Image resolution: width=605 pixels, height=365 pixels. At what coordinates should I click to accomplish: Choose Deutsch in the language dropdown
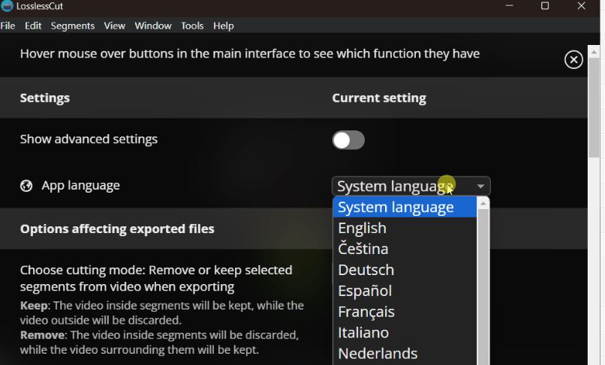coord(366,270)
